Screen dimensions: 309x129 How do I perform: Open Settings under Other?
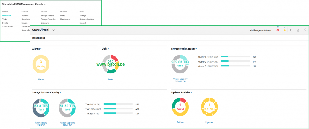click(x=83, y=16)
